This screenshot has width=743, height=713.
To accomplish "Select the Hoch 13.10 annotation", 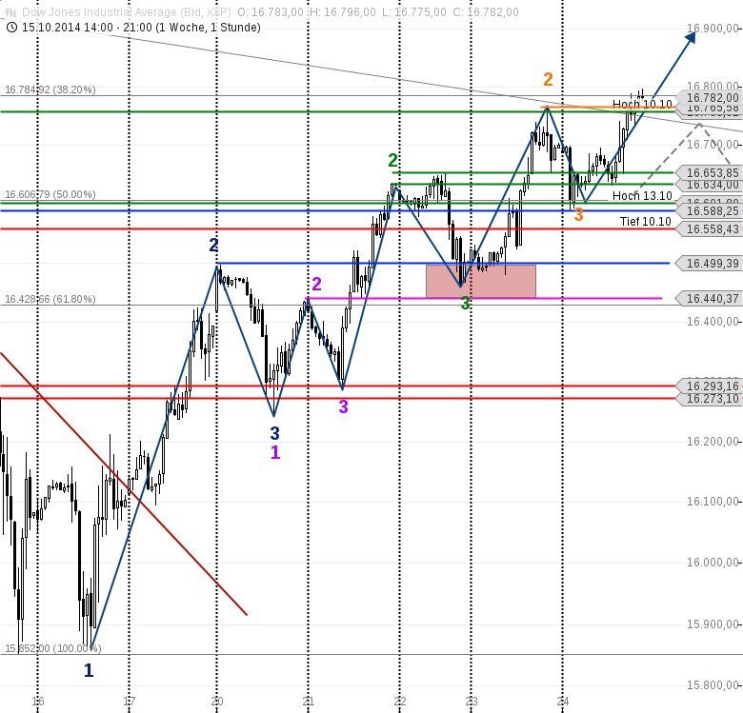I will 642,196.
